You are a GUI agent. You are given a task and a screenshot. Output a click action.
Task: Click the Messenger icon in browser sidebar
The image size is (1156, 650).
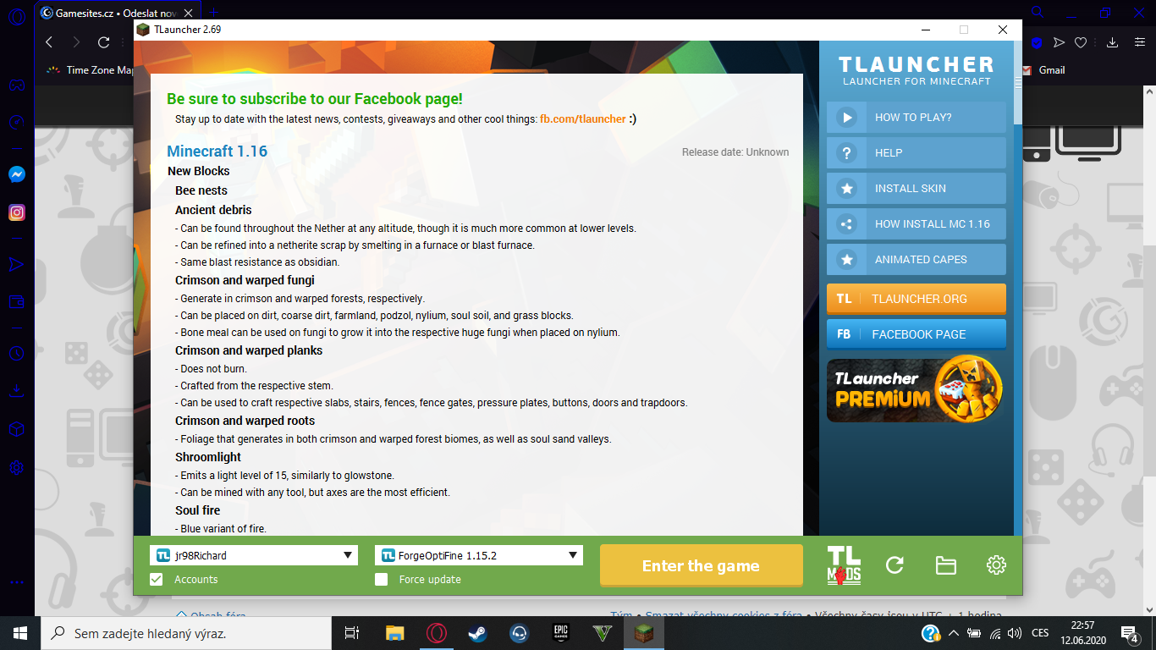point(17,174)
